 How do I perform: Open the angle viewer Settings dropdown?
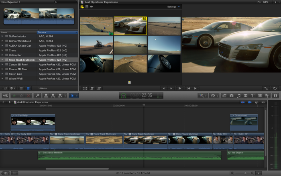click(173, 7)
